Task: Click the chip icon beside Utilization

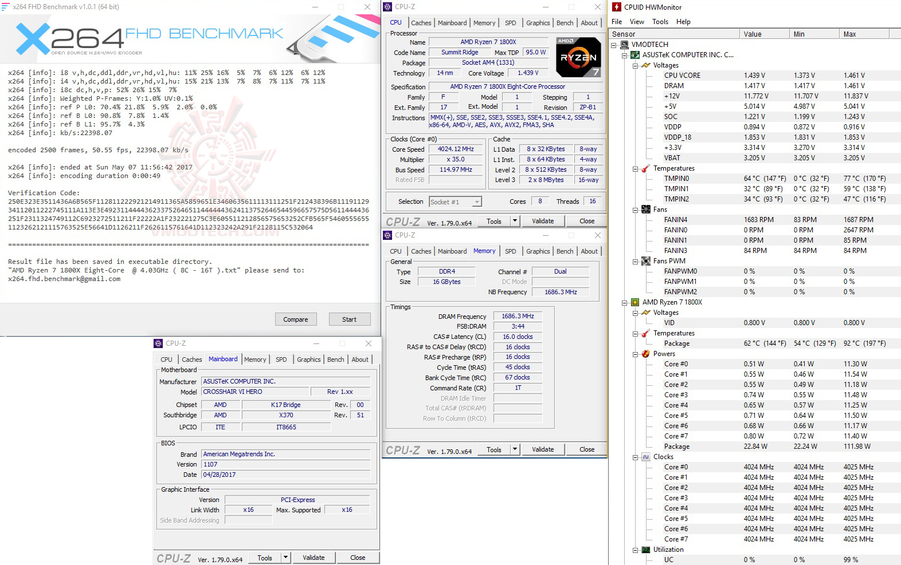Action: [x=646, y=550]
